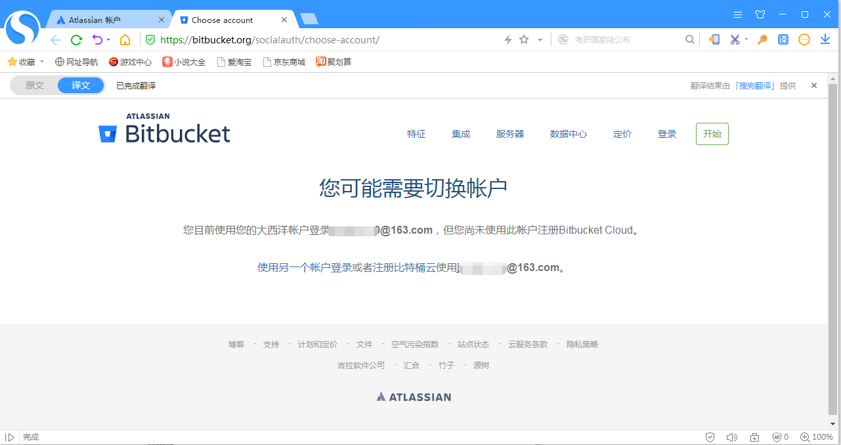Open the key password manager icon
Screen dimensions: 841x445
point(762,39)
